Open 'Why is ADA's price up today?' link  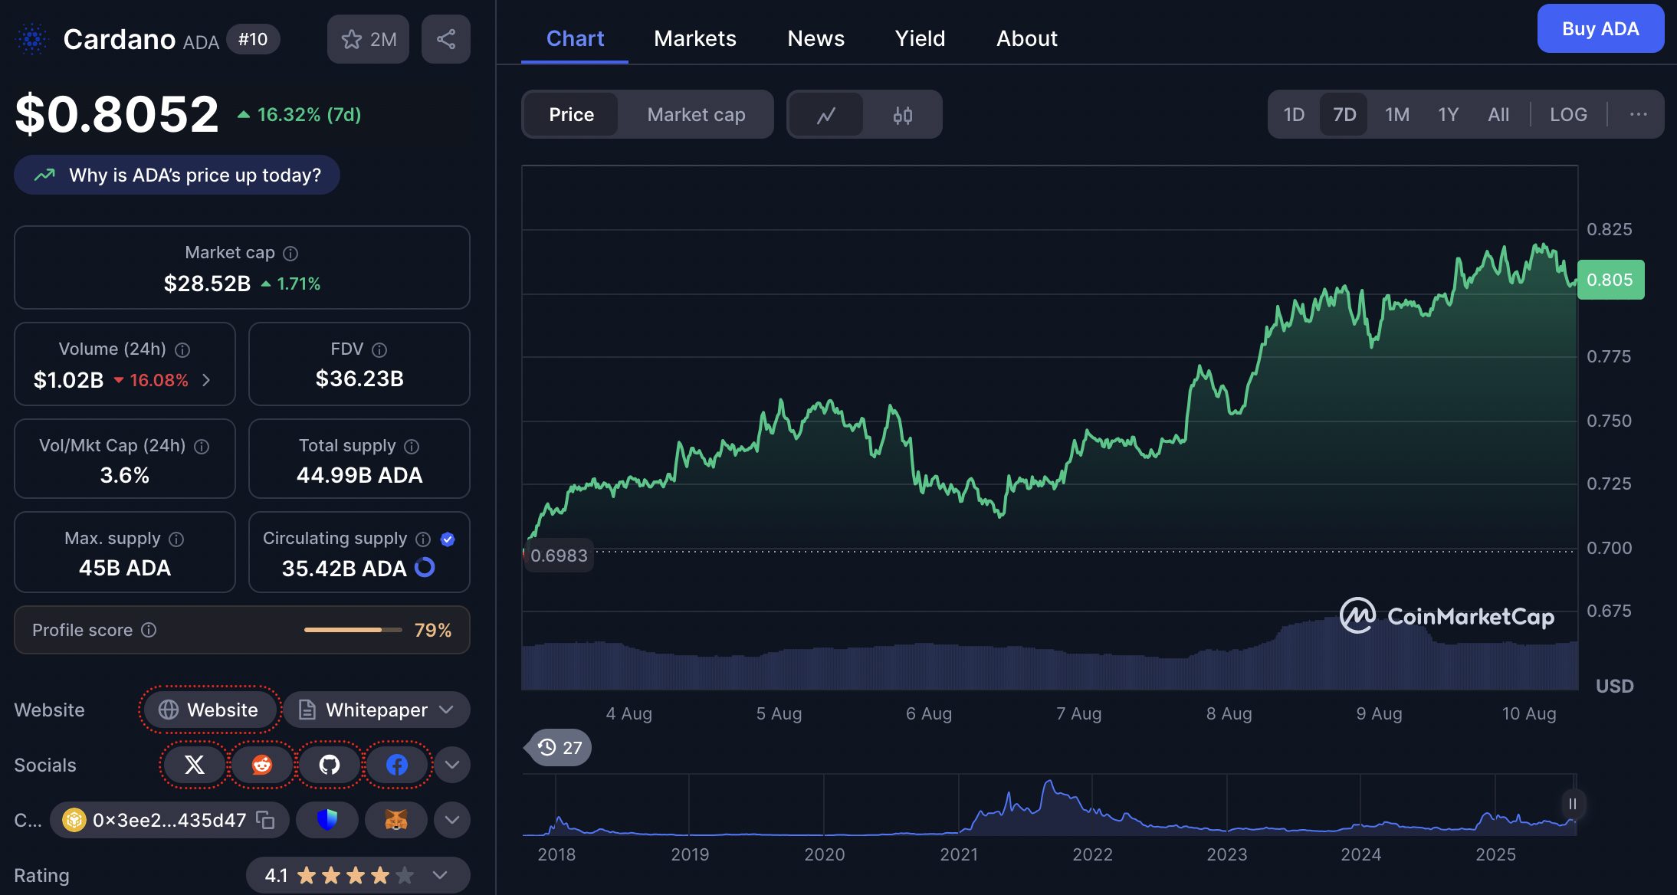tap(176, 175)
